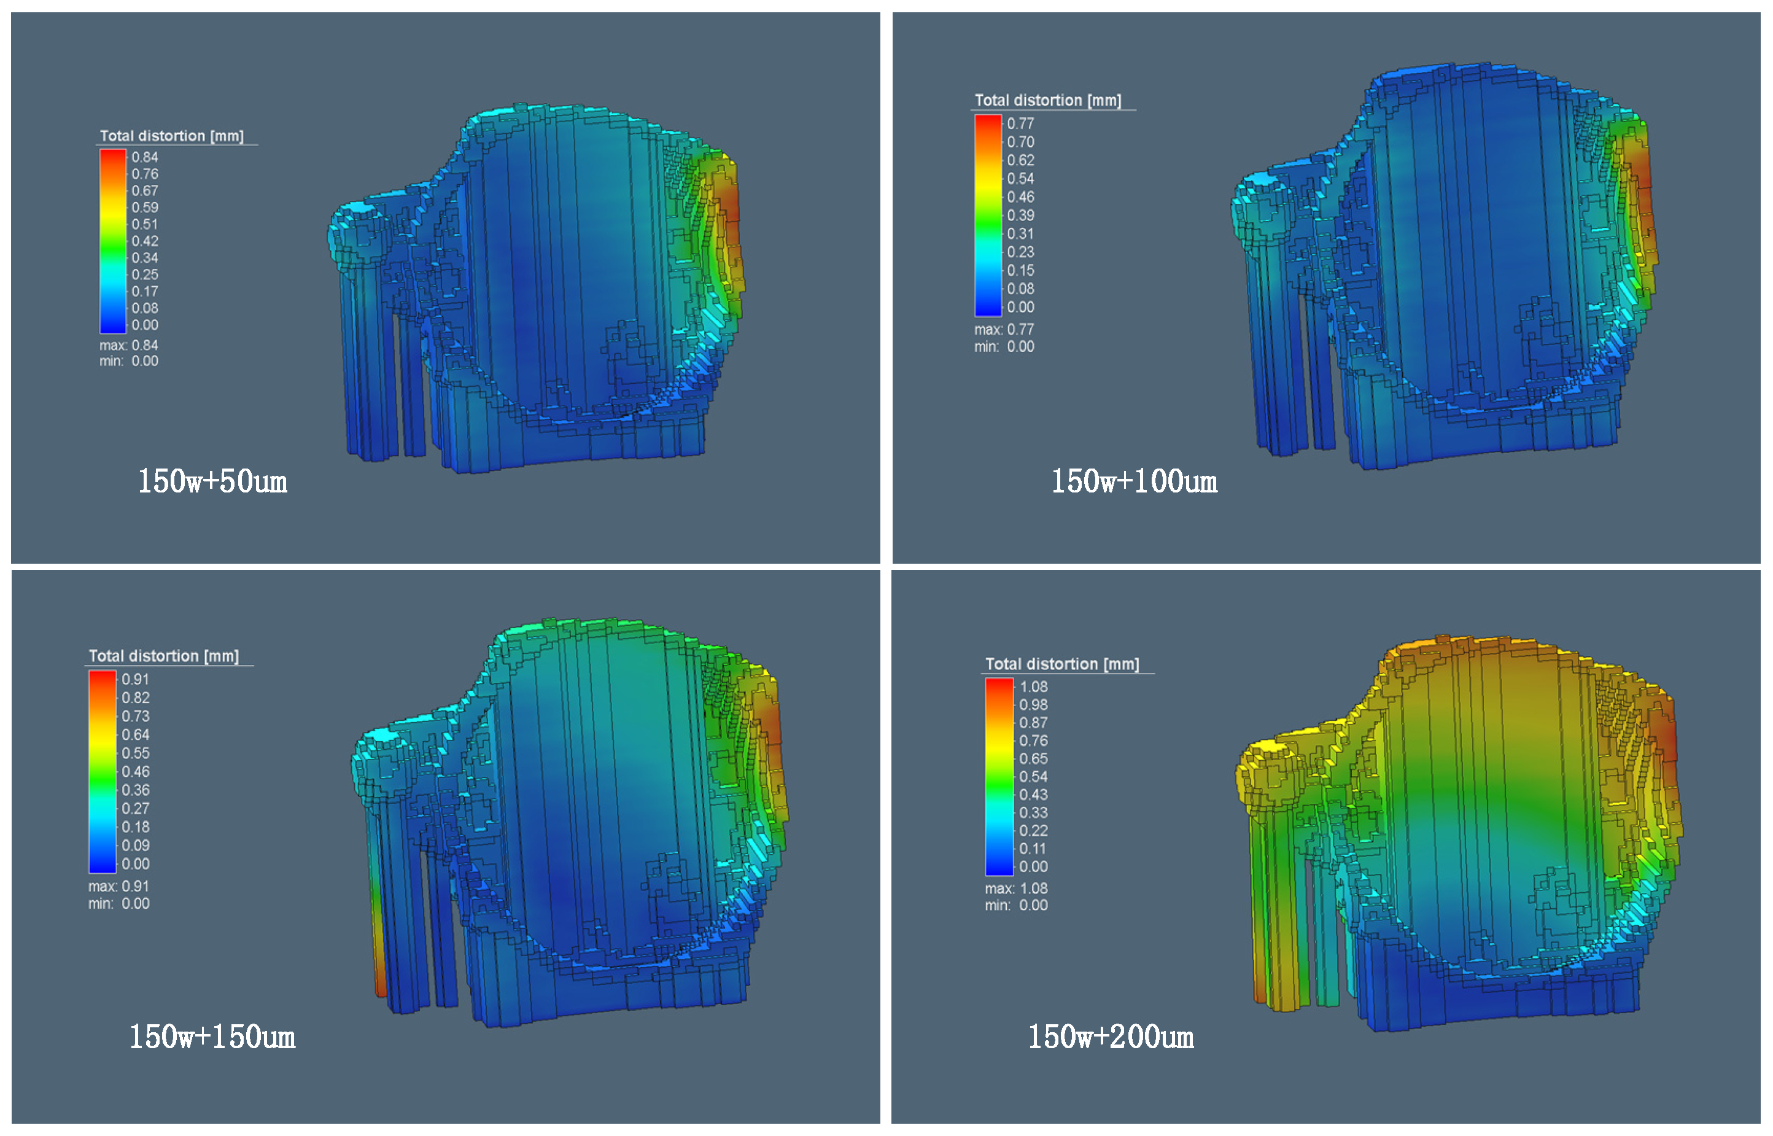Click the color bar with 1.08 maximum
This screenshot has width=1773, height=1136.
999,777
